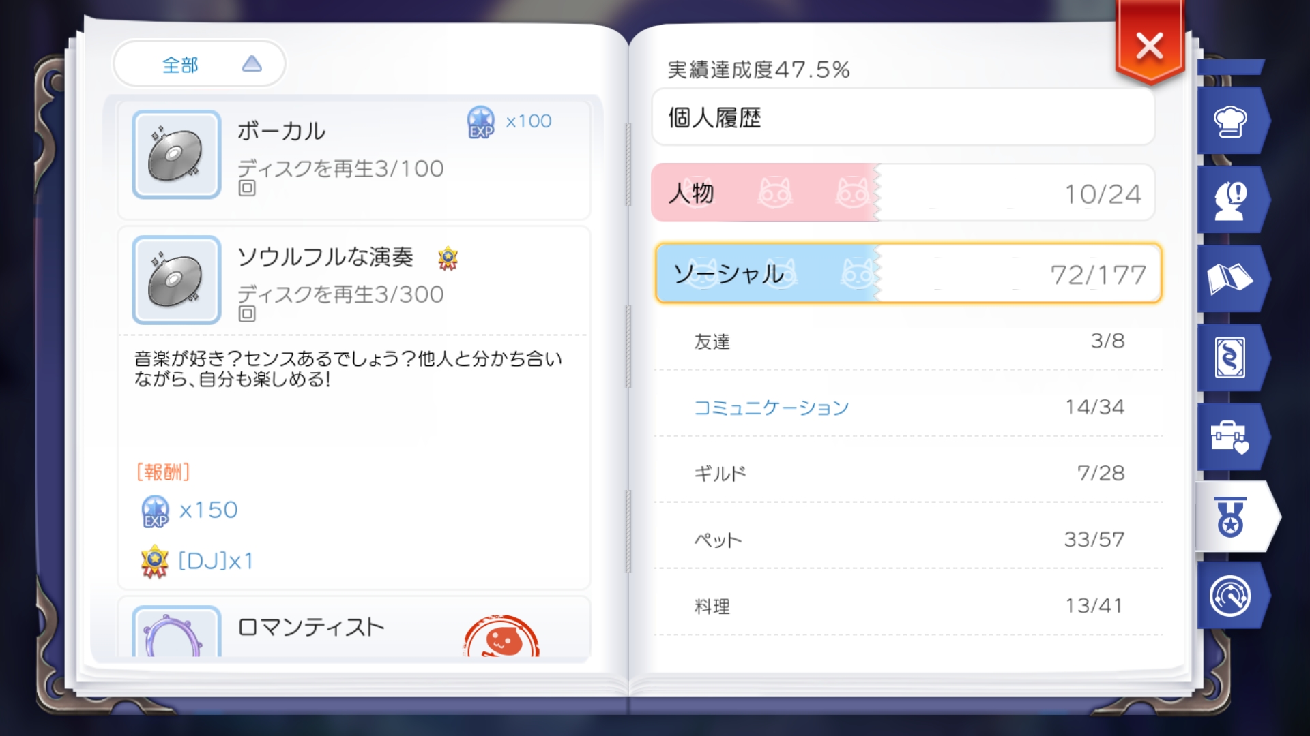Open the briefcase with heart tab
This screenshot has height=736, width=1310.
pos(1230,437)
